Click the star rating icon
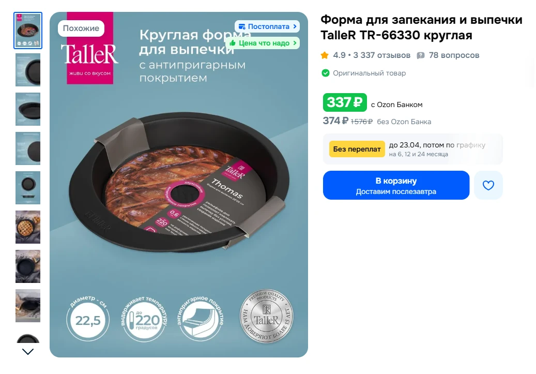The width and height of the screenshot is (536, 374). pyautogui.click(x=325, y=55)
